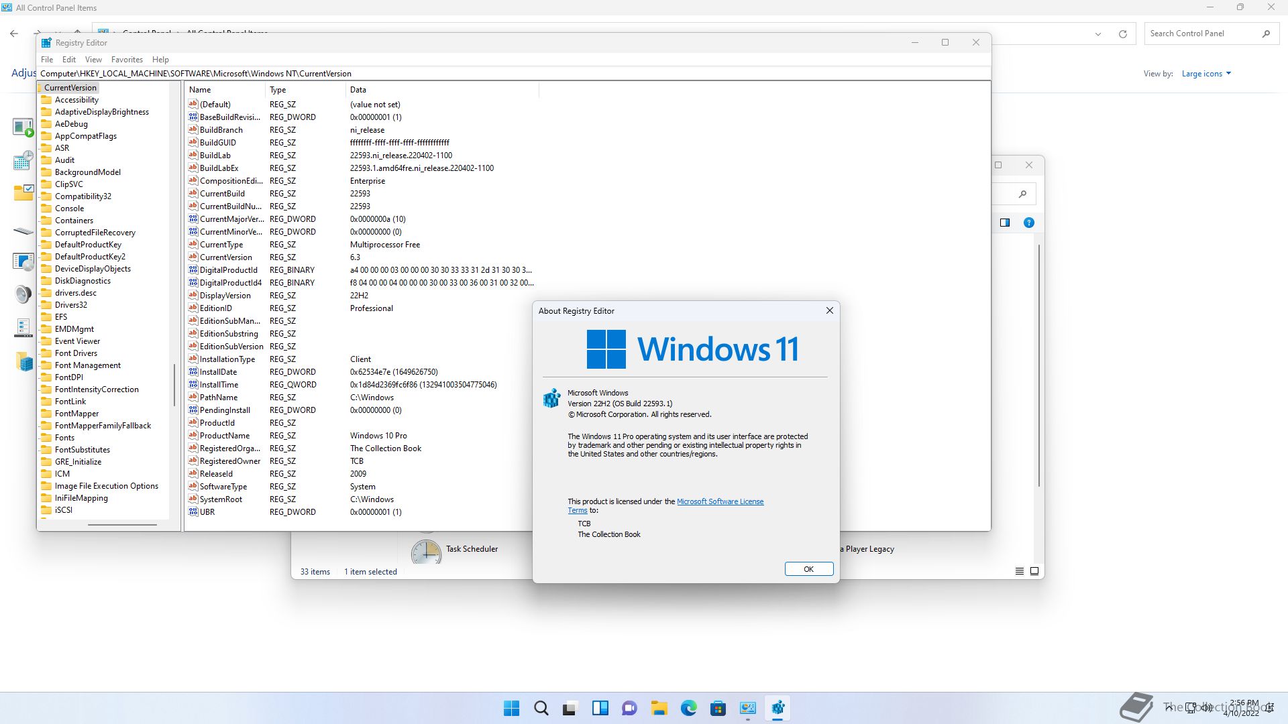Viewport: 1288px width, 724px height.
Task: Click the registry address path bar
Action: point(514,74)
